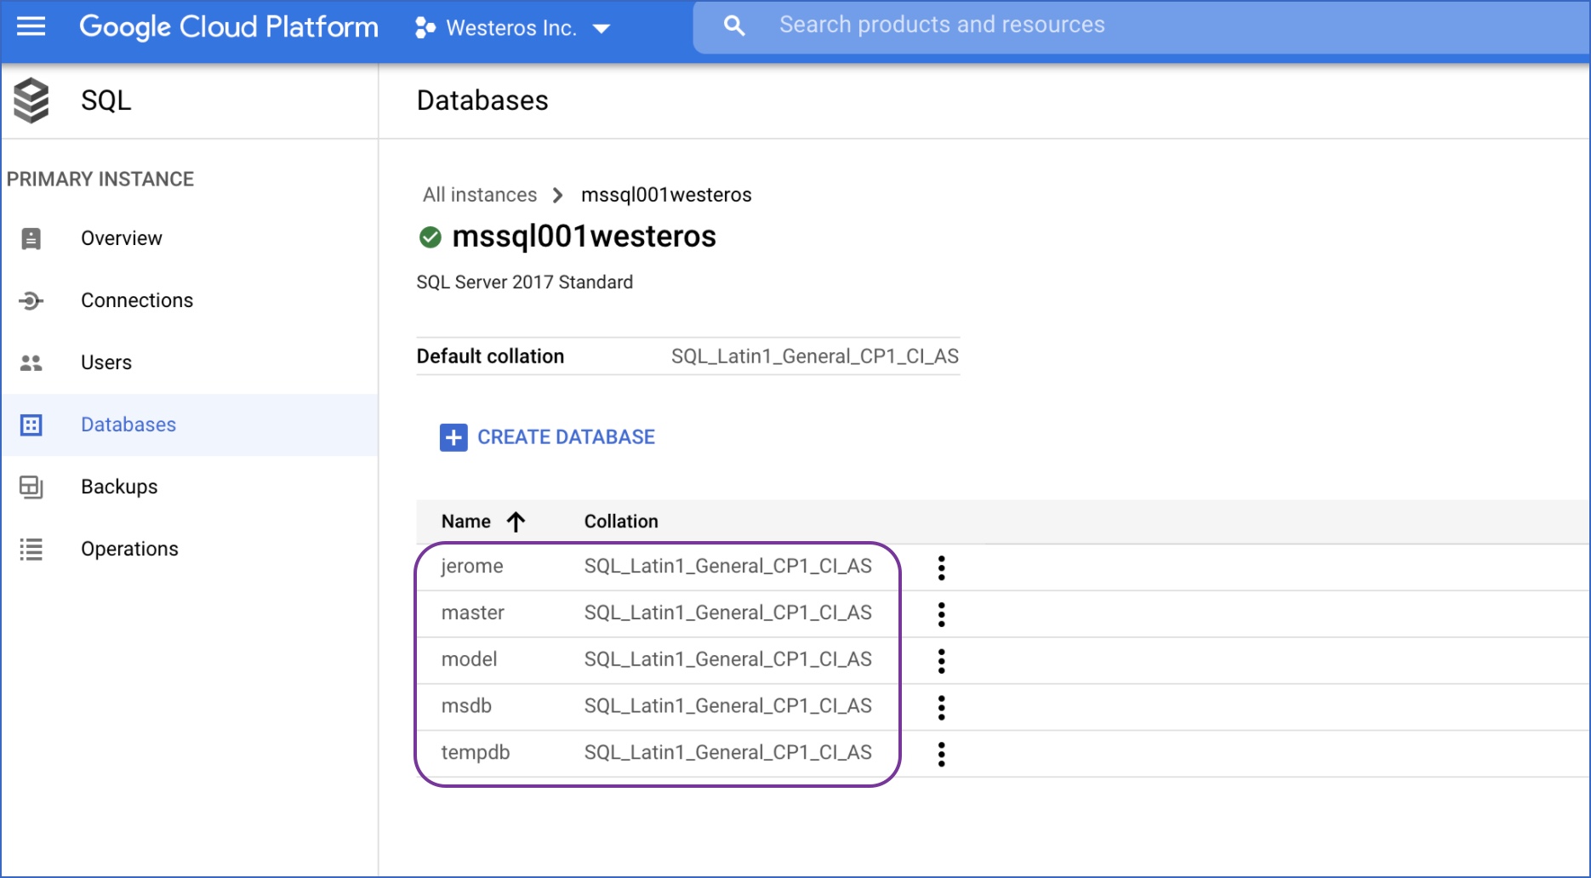This screenshot has width=1591, height=878.
Task: Open the Operations menu item
Action: point(190,549)
